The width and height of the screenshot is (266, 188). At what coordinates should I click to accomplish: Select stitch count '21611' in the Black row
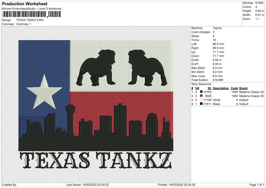[x=207, y=104]
